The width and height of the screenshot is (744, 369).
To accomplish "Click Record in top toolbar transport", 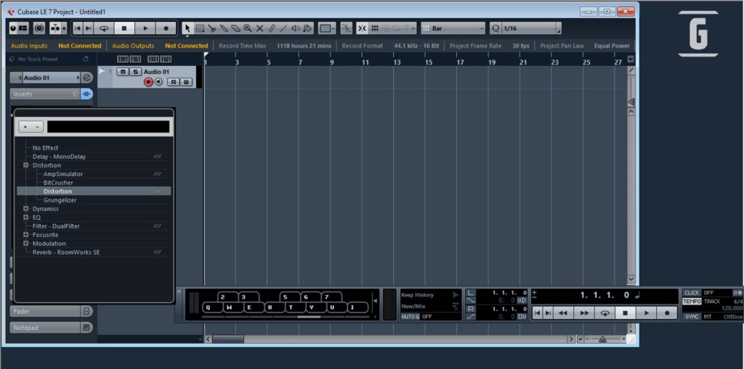I will pos(166,28).
